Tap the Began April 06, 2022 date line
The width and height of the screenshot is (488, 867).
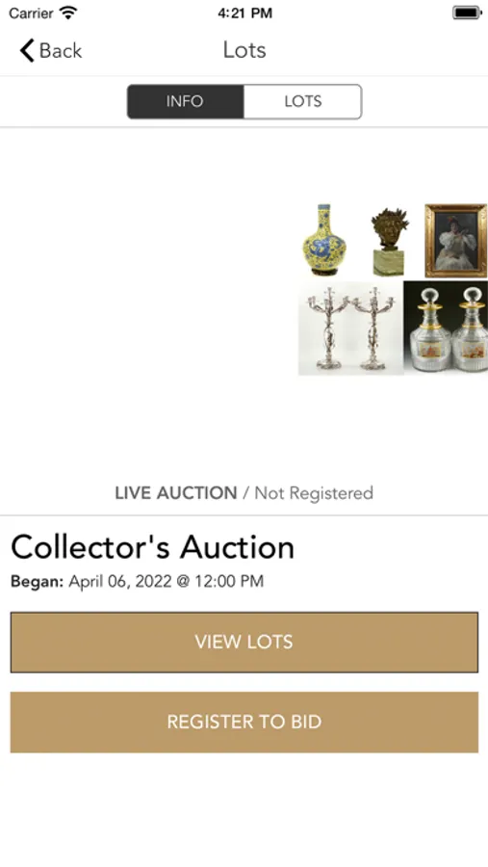click(137, 581)
